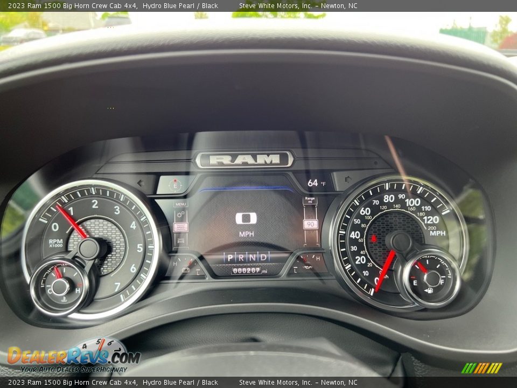Click the fuel pump icon on the fuel gauge

point(429,291)
